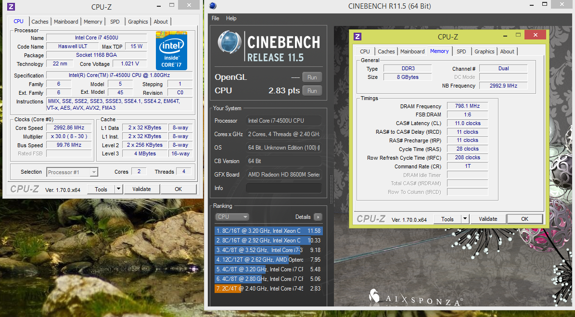Screen dimensions: 575x317
Task: Open Mainboard tab in Memory CPU-Z window
Action: point(412,51)
